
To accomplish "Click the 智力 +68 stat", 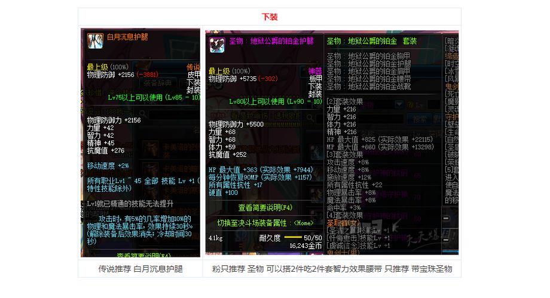I will coord(222,139).
